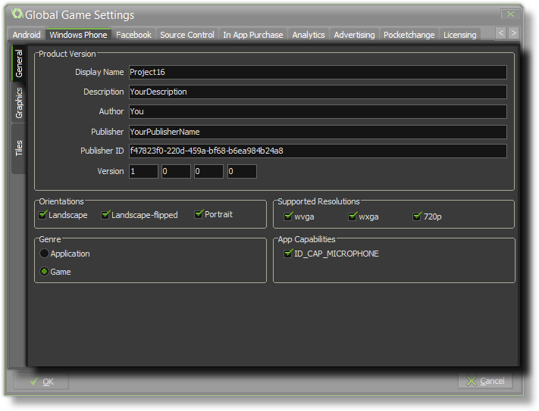
Task: Toggle the Landscape orientation checkbox
Action: point(44,215)
